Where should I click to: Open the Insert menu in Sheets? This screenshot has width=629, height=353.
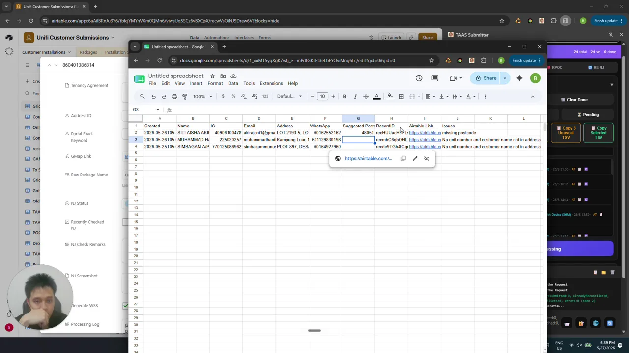pyautogui.click(x=196, y=83)
